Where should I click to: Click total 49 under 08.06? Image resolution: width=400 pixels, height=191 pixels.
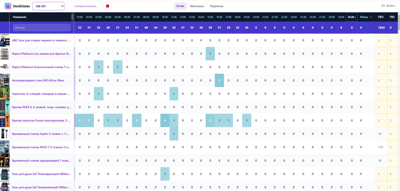coord(146,28)
